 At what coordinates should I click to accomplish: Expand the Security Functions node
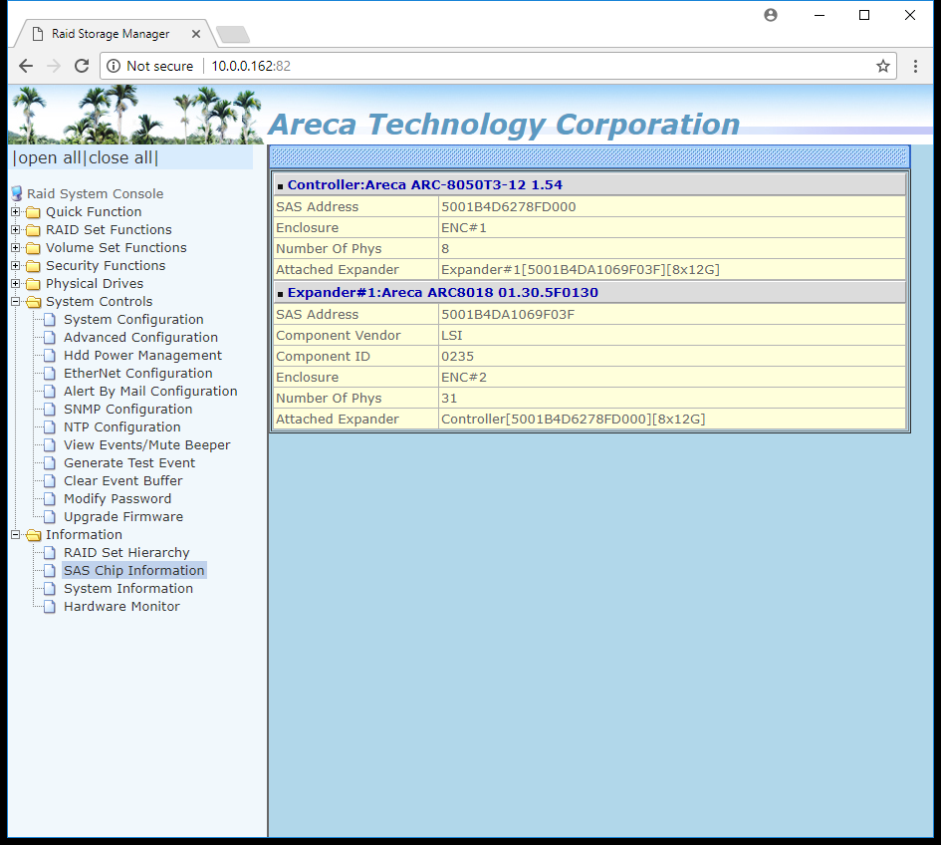point(16,265)
